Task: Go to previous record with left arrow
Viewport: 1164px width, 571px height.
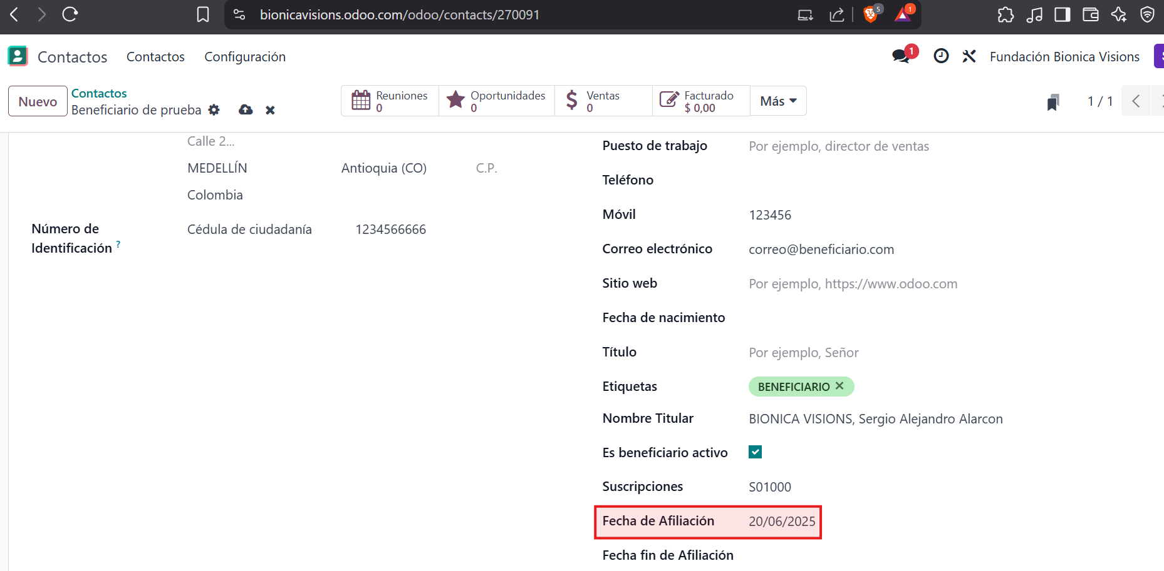Action: tap(1135, 101)
